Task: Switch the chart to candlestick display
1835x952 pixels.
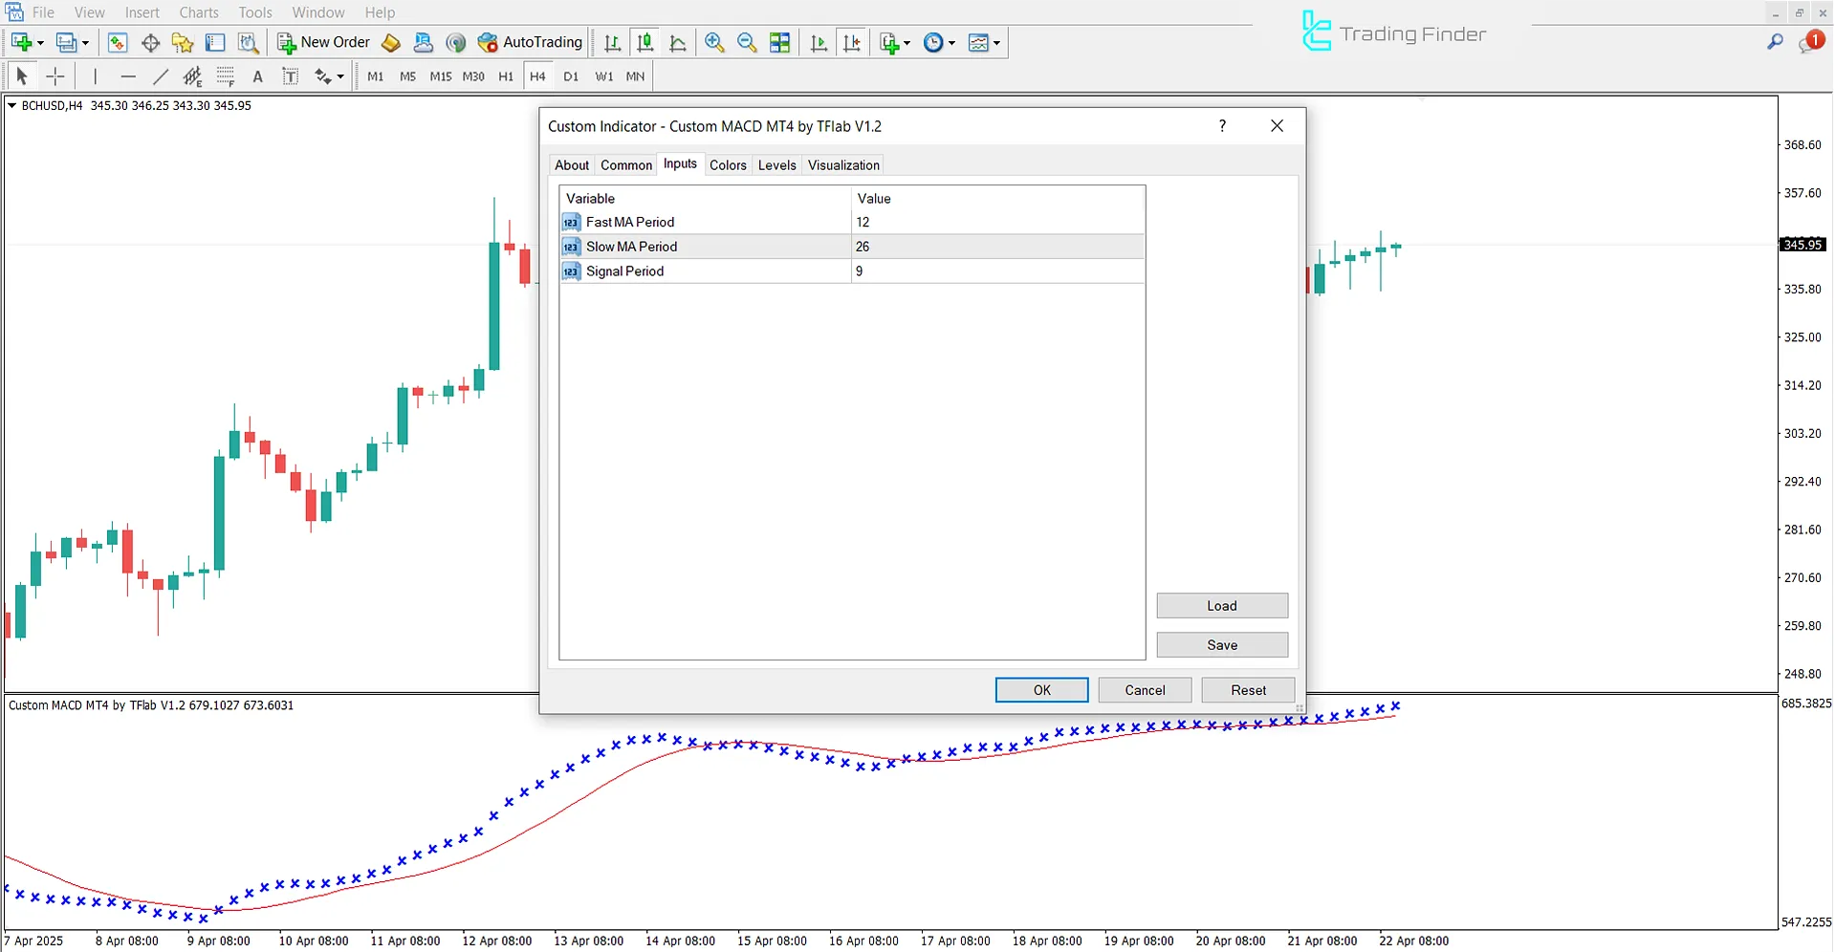Action: (645, 42)
